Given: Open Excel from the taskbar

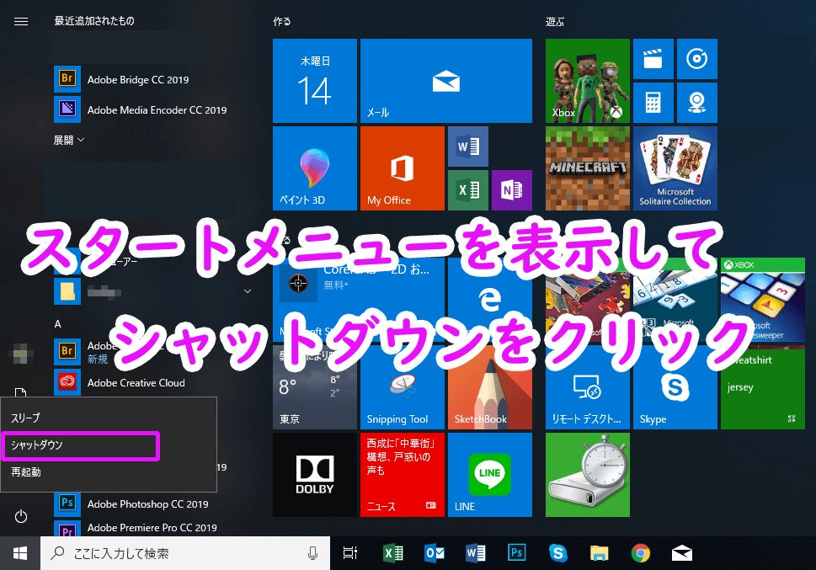Looking at the screenshot, I should coord(393,553).
